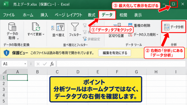Select row 5 header

4,101
